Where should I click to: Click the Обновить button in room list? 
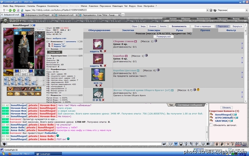pos(227,108)
